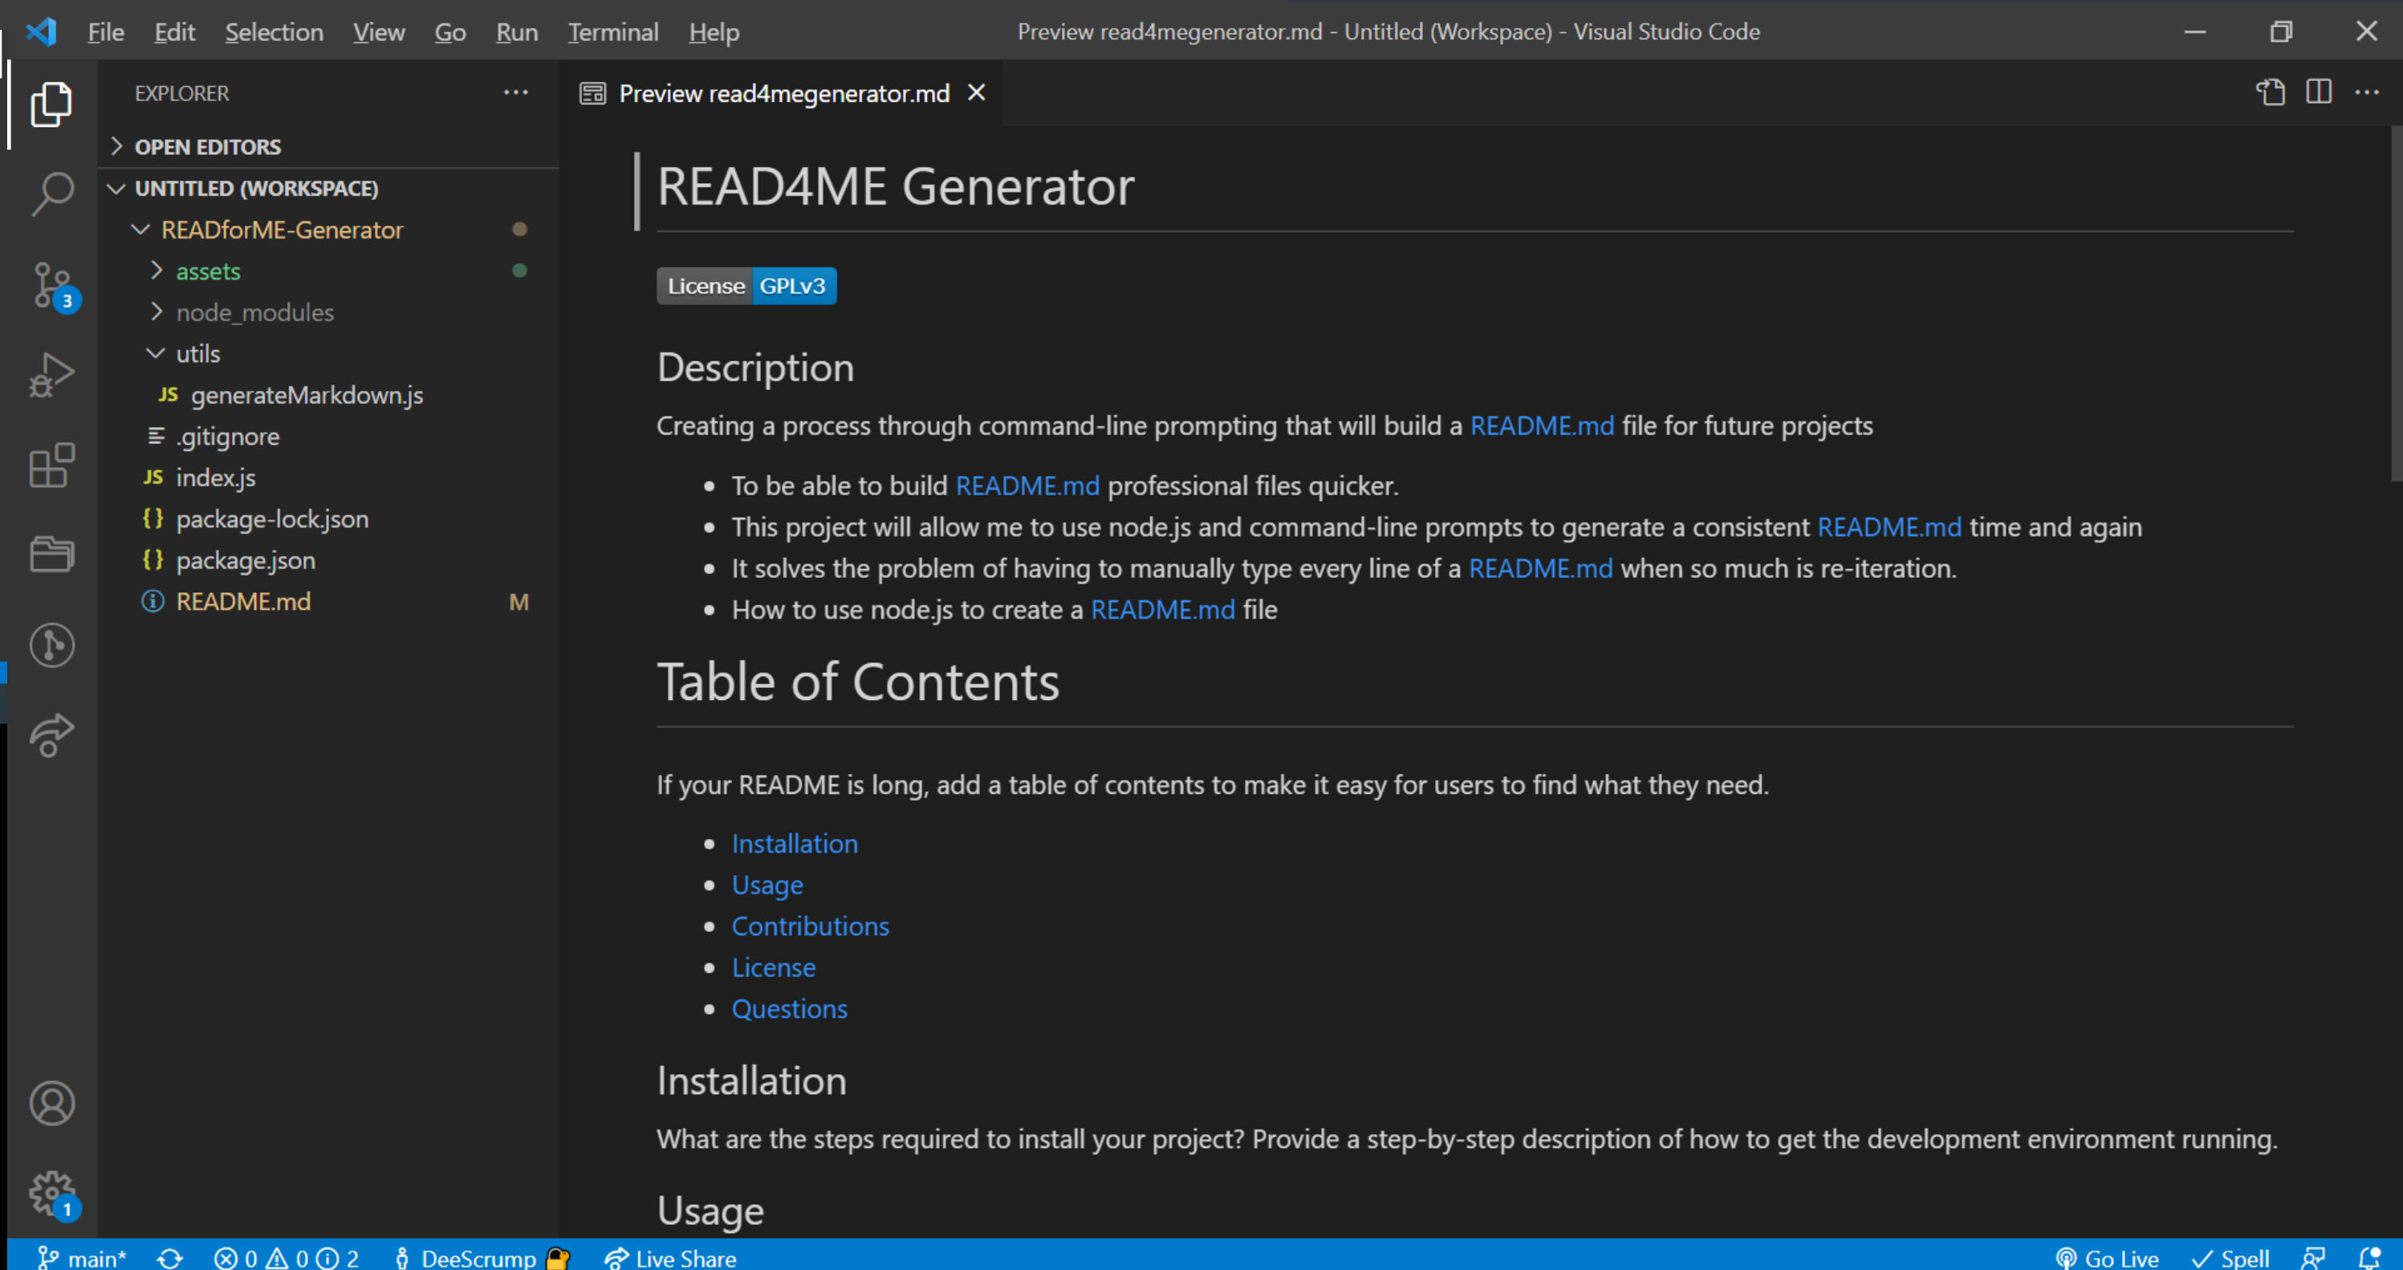Click the Questions link in Table of Contents

789,1007
